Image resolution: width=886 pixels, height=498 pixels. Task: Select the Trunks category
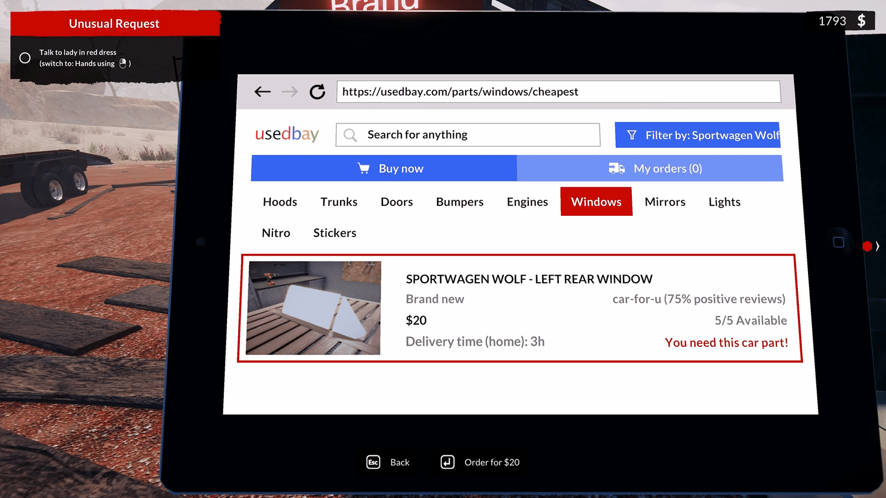[x=339, y=202]
